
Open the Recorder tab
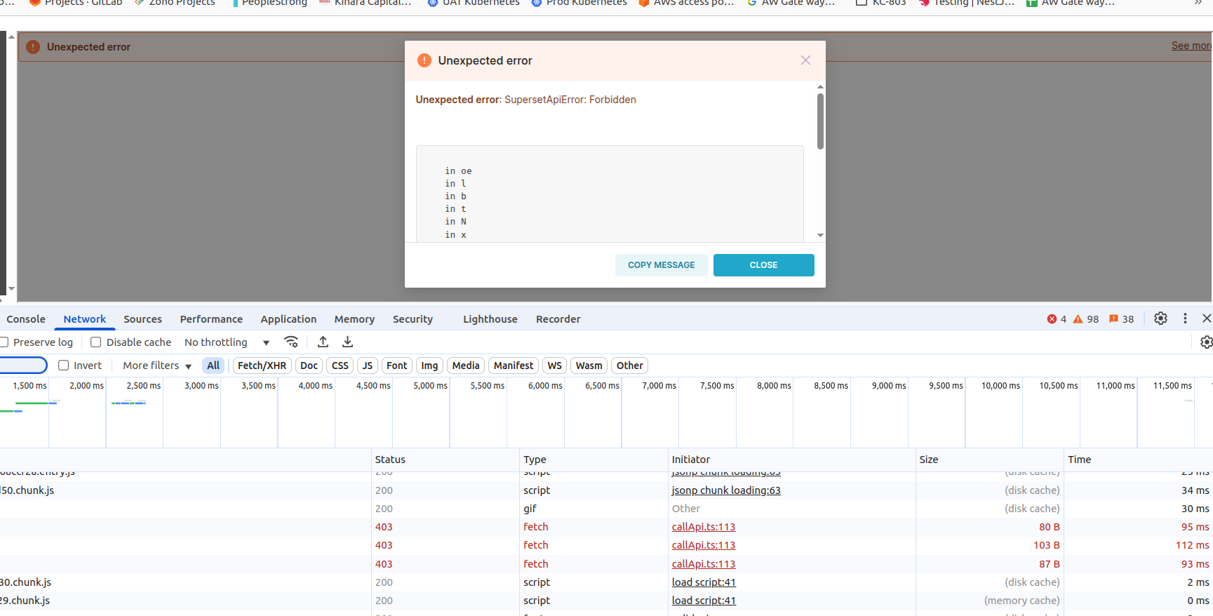(x=558, y=319)
